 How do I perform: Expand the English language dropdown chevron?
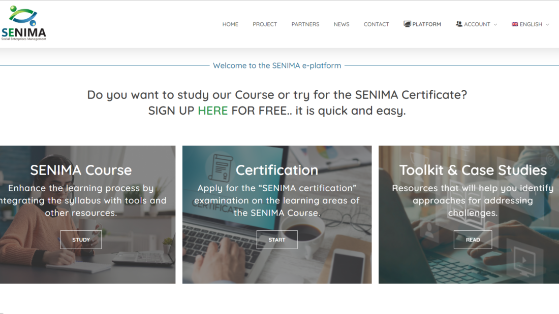pyautogui.click(x=548, y=24)
